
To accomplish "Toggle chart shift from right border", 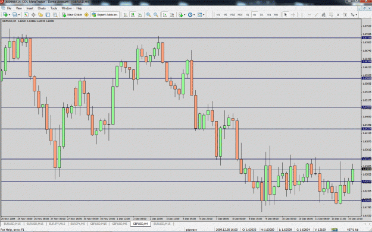I will point(172,15).
